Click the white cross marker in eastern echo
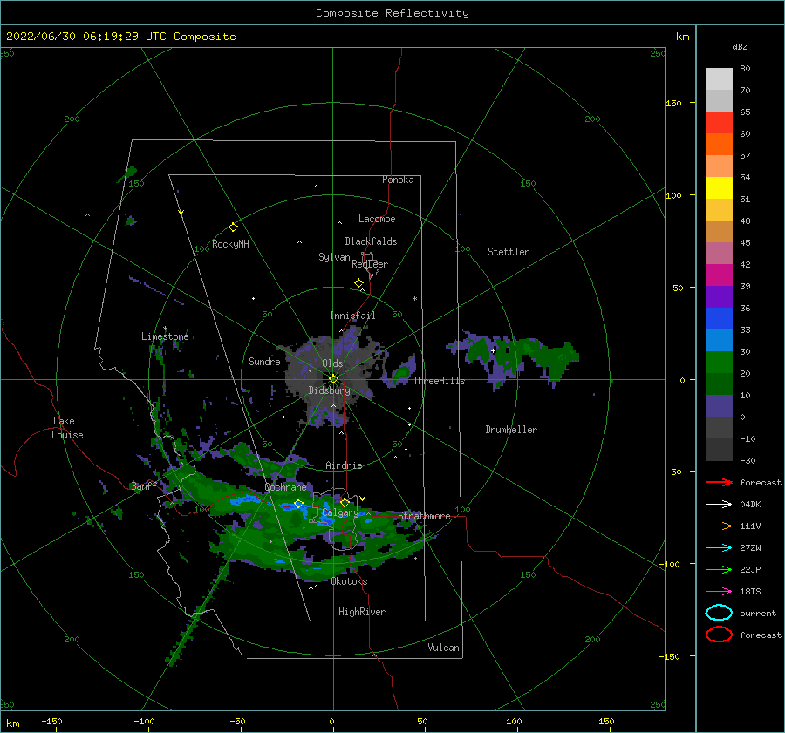This screenshot has width=785, height=733. coord(493,350)
